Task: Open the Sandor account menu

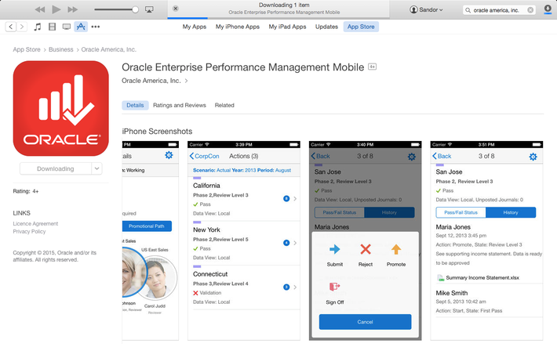Action: pos(426,9)
